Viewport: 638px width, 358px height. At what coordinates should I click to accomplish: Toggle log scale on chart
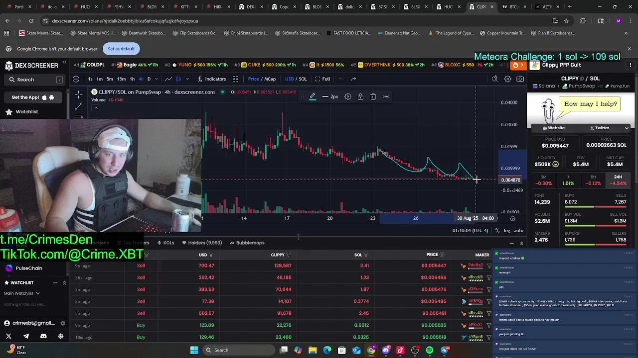[507, 231]
